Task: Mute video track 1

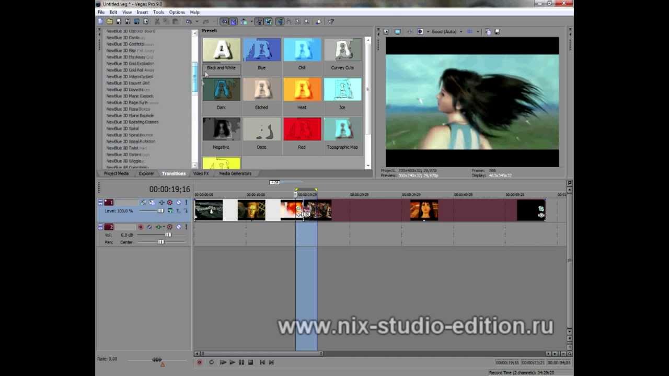Action: (179, 202)
